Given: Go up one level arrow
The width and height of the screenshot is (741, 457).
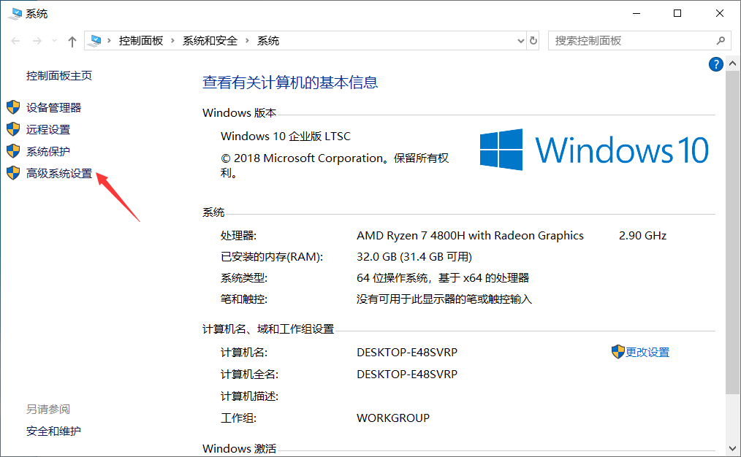Looking at the screenshot, I should pyautogui.click(x=72, y=41).
